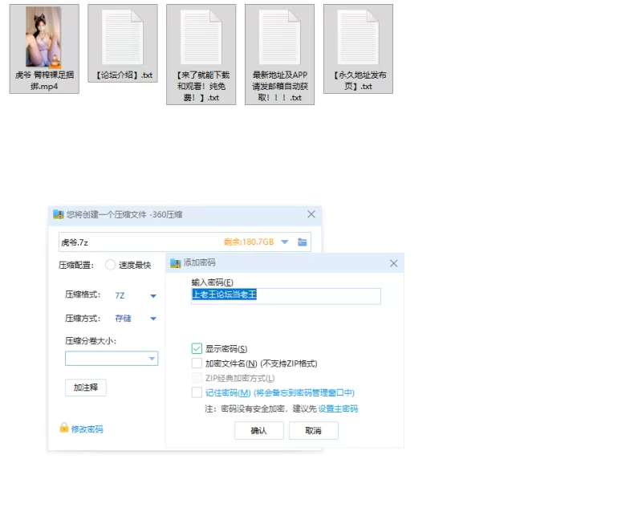The image size is (642, 524).
Task: Tick the 记住密码 checkbox
Action: pyautogui.click(x=197, y=393)
